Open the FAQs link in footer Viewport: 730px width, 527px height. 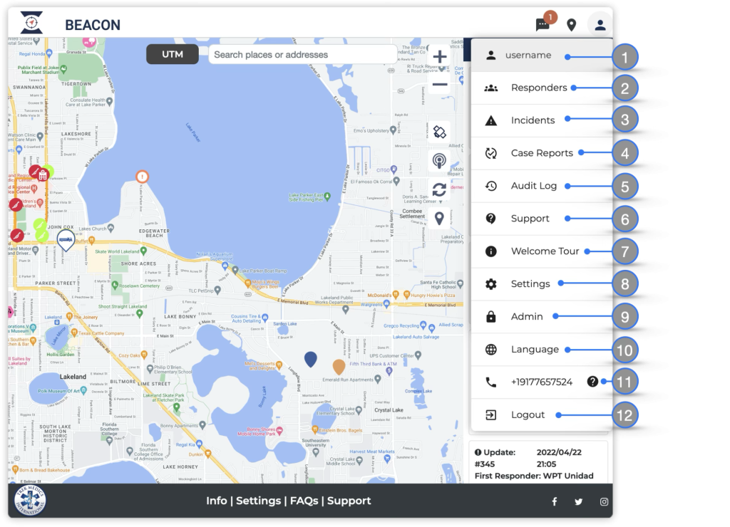[x=304, y=501]
